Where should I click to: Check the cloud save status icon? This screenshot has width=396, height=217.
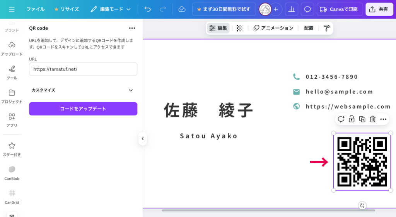[x=182, y=9]
